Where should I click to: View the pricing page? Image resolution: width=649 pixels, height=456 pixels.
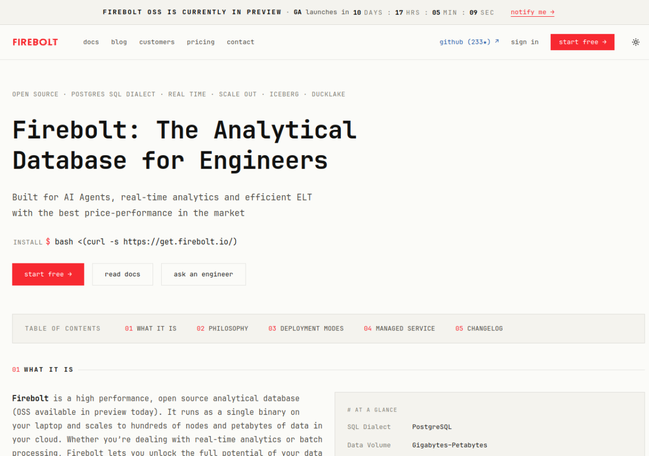(x=201, y=42)
